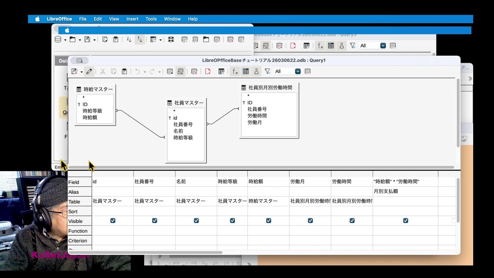Click vertical scrollbar of the query grid
494x278 pixels.
458,200
